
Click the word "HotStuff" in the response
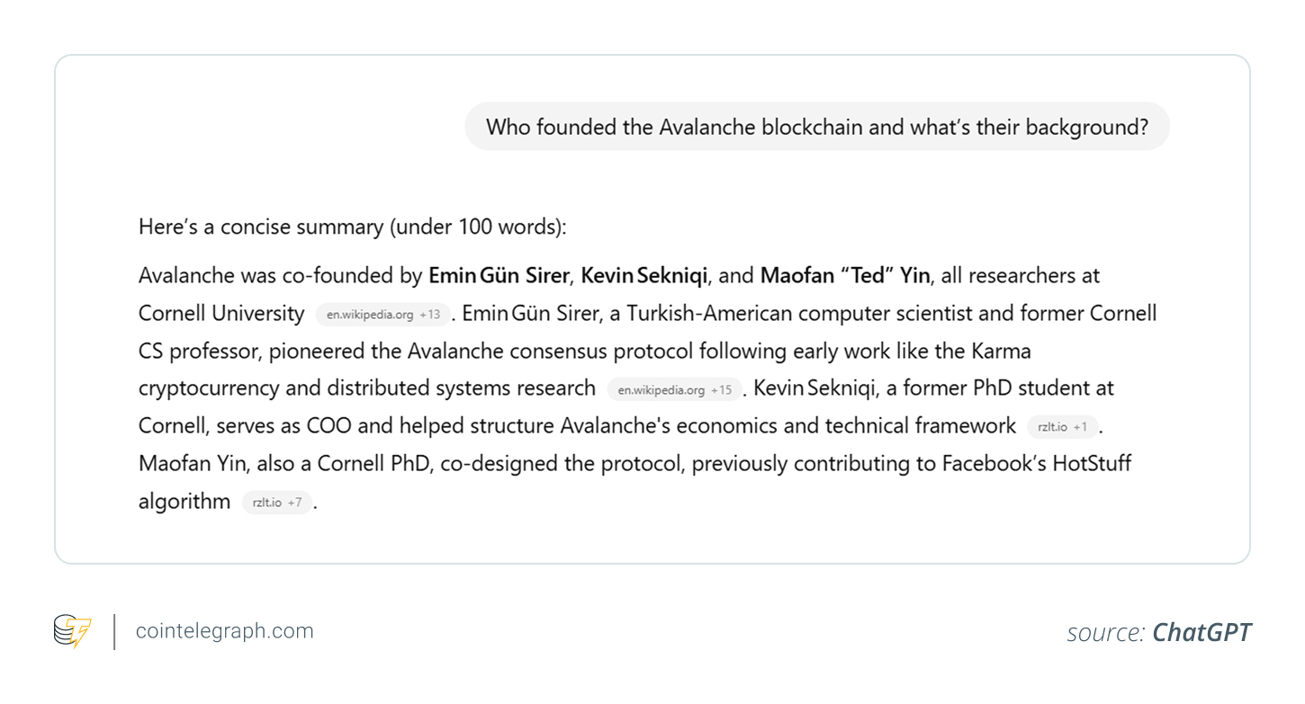tap(1092, 464)
